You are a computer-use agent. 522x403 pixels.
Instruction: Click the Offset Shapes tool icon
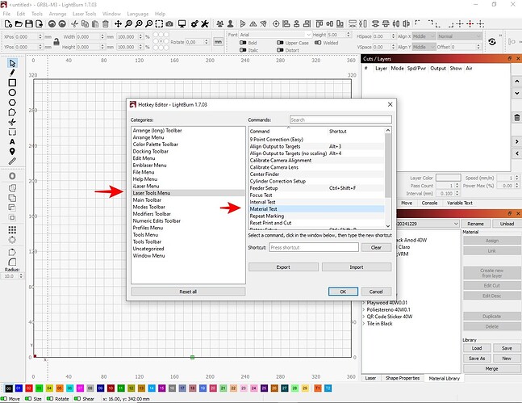[x=12, y=176]
